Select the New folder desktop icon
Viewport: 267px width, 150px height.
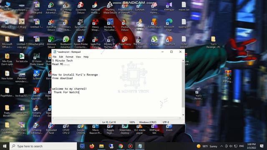point(7,75)
